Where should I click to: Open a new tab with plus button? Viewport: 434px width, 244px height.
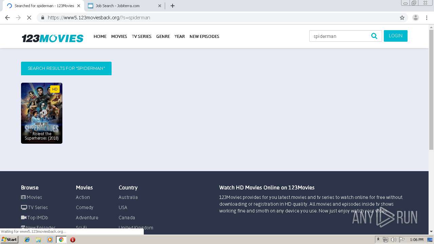173,6
